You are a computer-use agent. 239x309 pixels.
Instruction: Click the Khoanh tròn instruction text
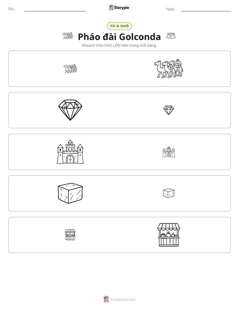click(x=119, y=45)
